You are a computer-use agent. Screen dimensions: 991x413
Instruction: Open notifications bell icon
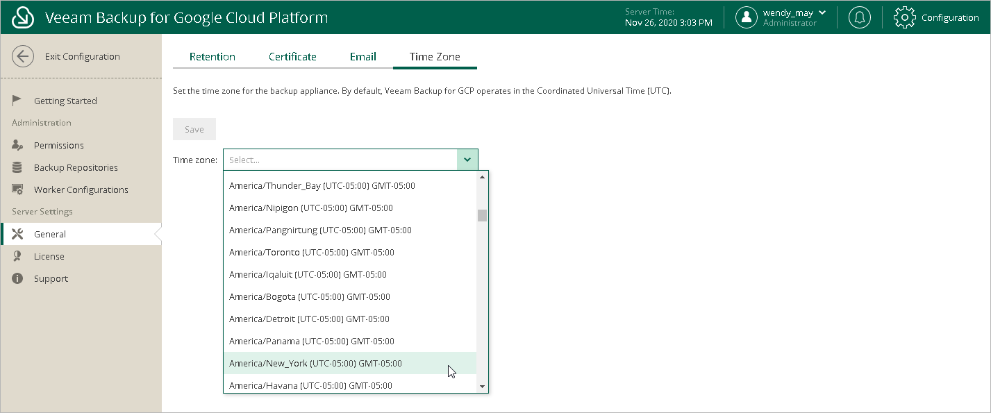(860, 17)
